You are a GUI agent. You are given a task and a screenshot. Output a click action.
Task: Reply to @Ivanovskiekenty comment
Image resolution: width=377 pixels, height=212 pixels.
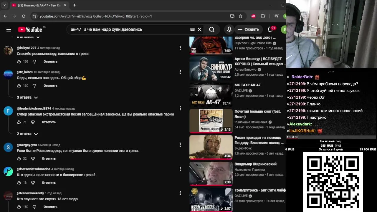click(50, 207)
